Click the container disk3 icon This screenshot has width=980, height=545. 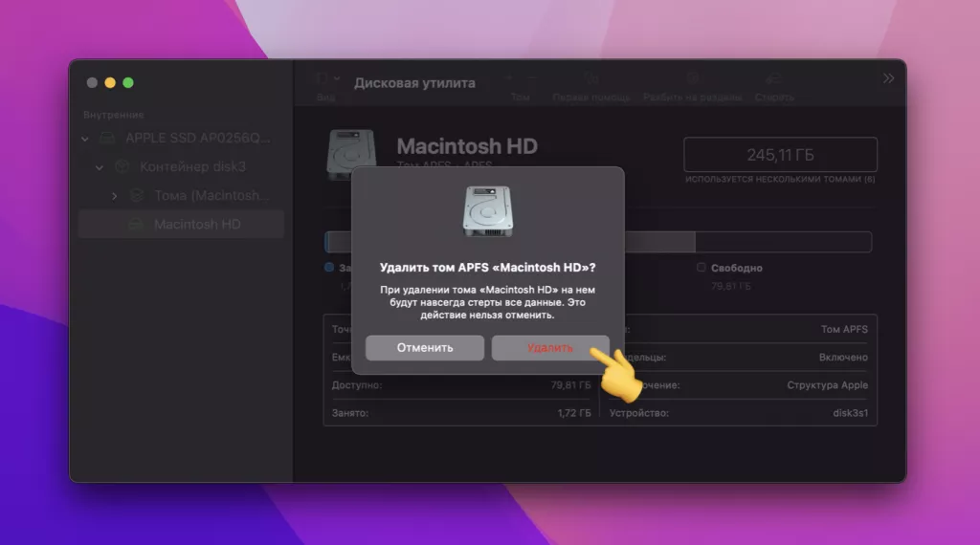click(122, 166)
